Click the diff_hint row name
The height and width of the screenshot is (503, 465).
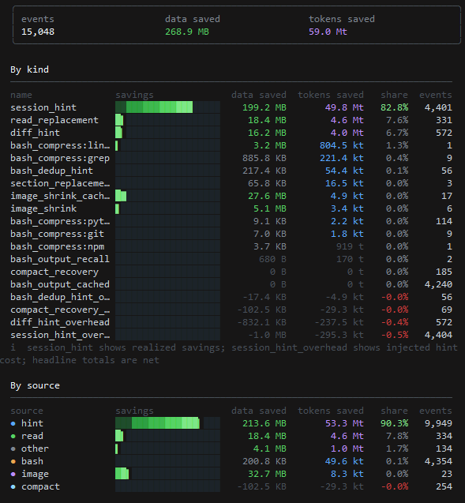point(35,133)
